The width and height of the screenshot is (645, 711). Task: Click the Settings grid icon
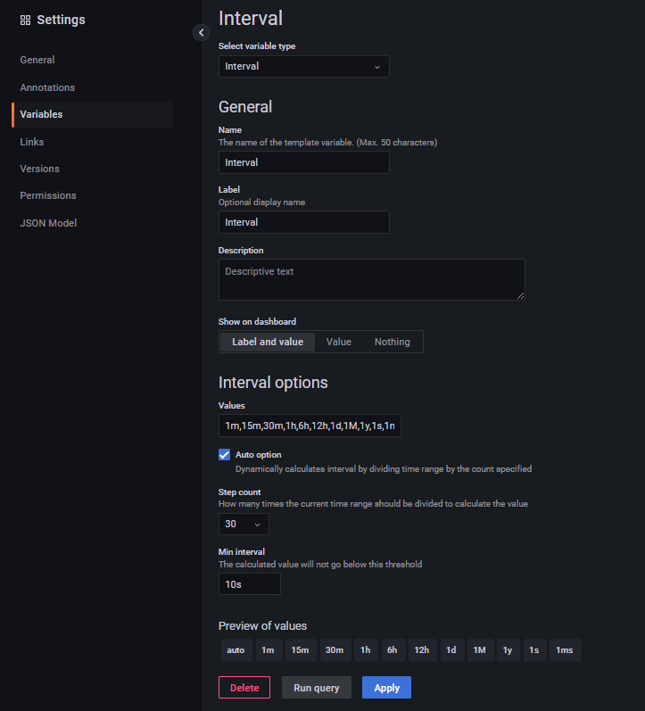click(25, 20)
